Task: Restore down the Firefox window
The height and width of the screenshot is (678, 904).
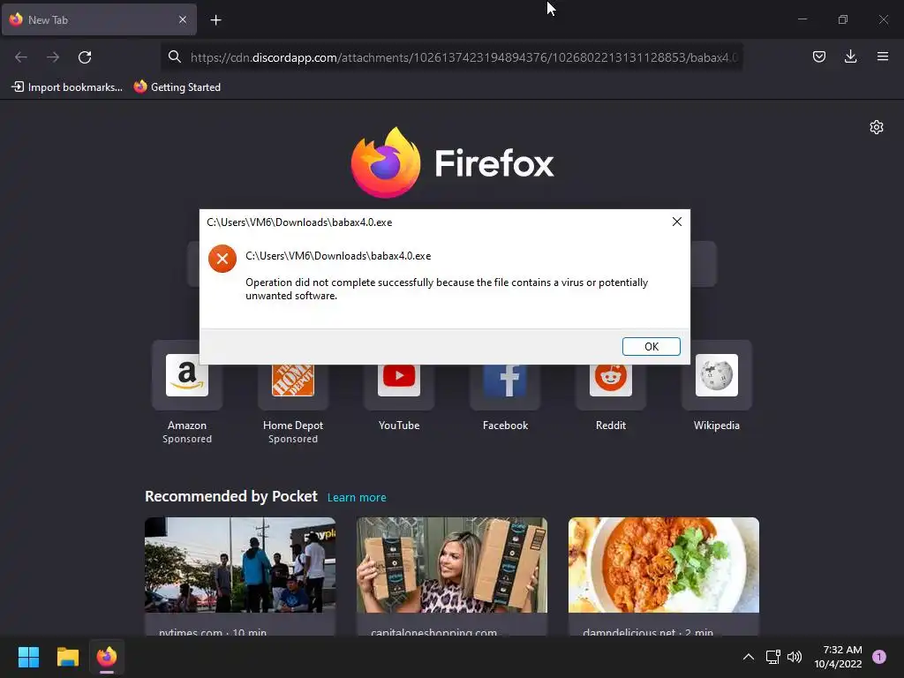Action: point(843,19)
